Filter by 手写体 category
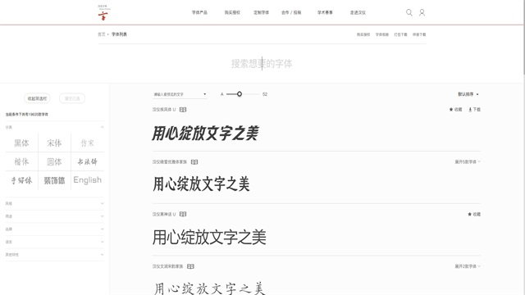 [x=22, y=180]
